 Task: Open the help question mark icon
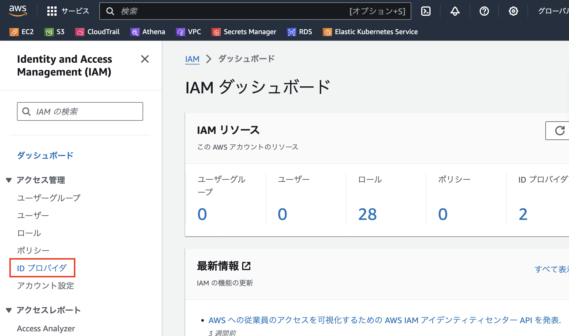[x=484, y=11]
